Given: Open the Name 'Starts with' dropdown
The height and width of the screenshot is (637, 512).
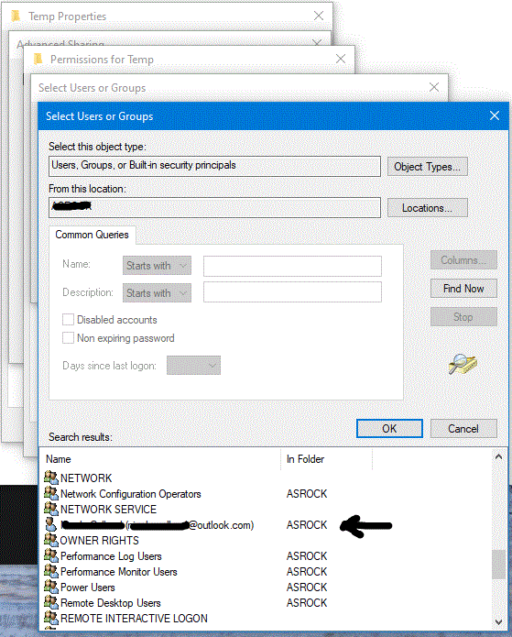Looking at the screenshot, I should click(157, 266).
